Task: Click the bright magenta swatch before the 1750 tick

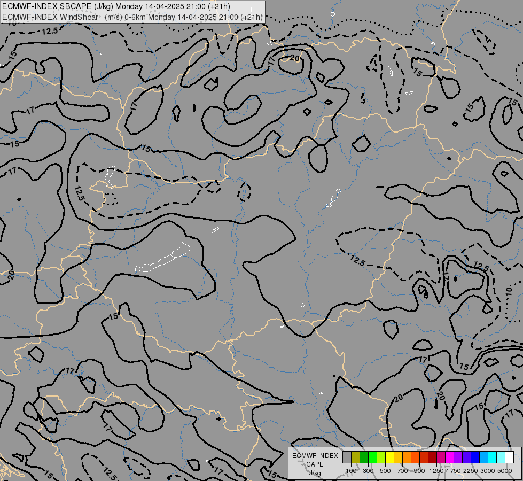Action: (x=450, y=457)
